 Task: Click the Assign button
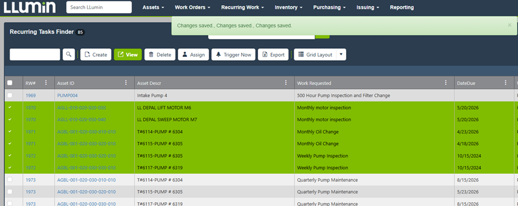click(x=194, y=54)
